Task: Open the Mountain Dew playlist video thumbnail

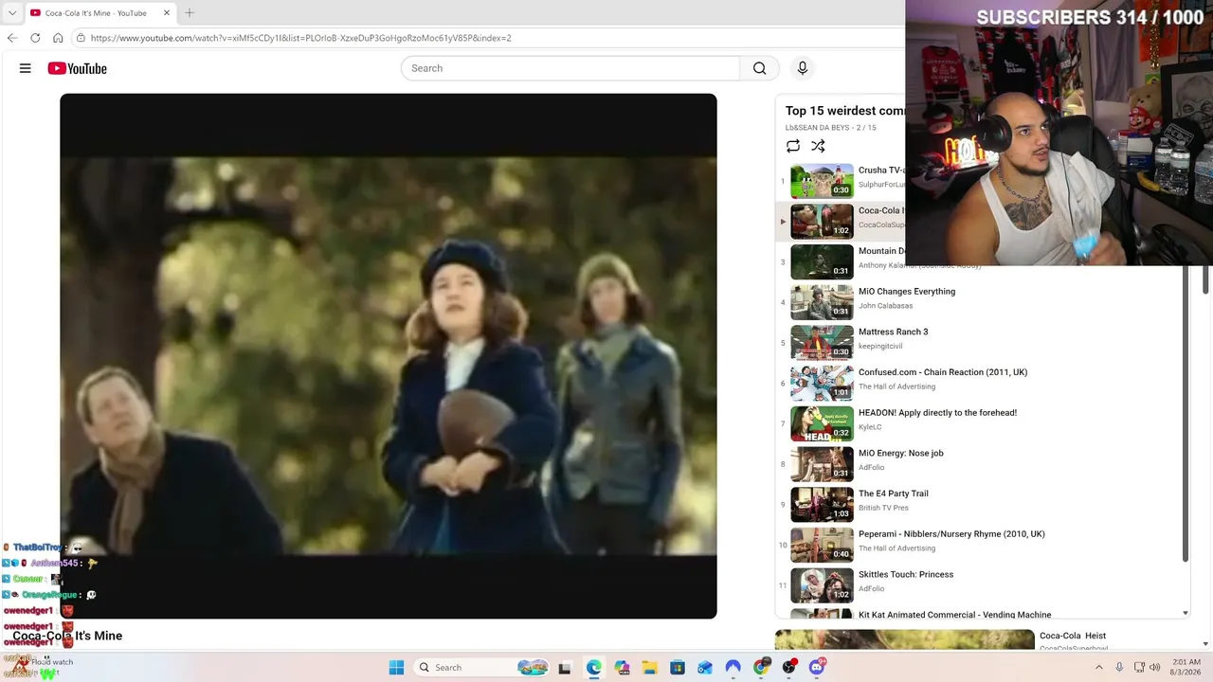Action: [822, 261]
